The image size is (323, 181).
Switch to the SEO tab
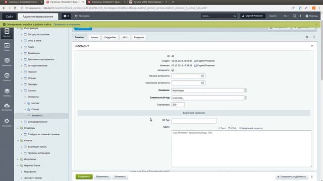(125, 37)
